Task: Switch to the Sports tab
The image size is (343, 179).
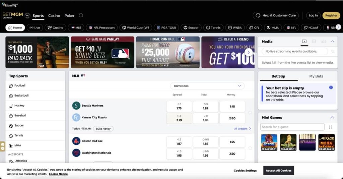Action: (x=38, y=15)
